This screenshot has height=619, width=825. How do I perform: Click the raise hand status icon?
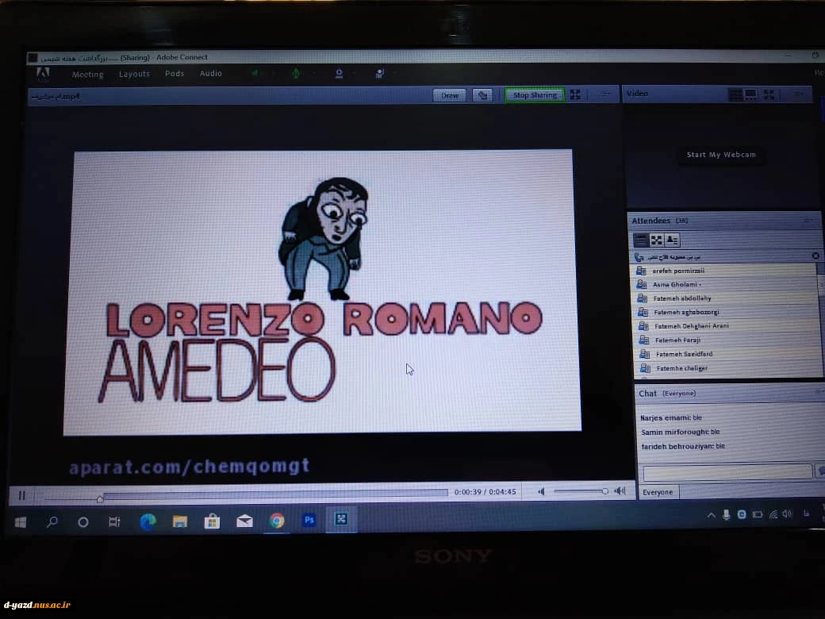pyautogui.click(x=379, y=74)
